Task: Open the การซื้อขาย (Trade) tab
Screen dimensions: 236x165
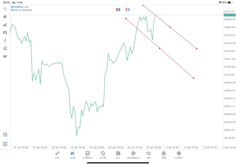Action: [x=87, y=155]
